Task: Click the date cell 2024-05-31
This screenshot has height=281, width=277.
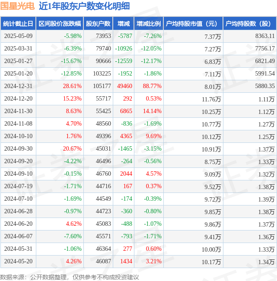Action: [x=18, y=249]
